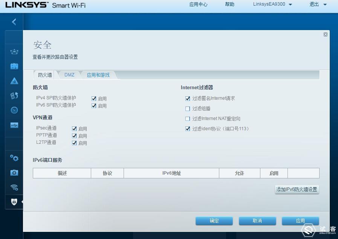Select the Wi-Fi settings sidebar icon

click(14, 187)
